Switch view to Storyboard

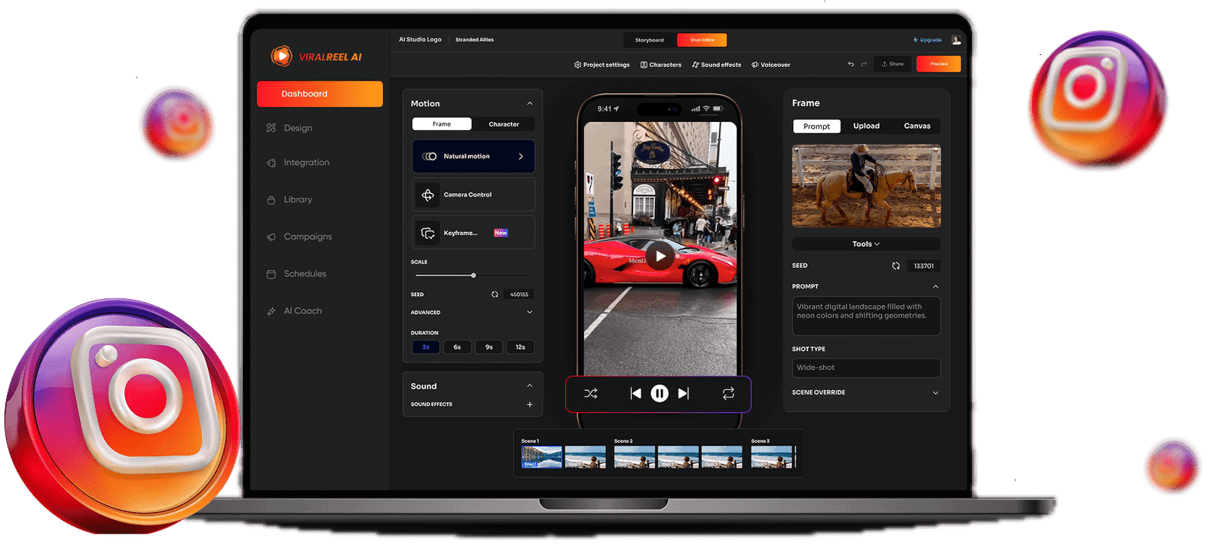tap(650, 40)
